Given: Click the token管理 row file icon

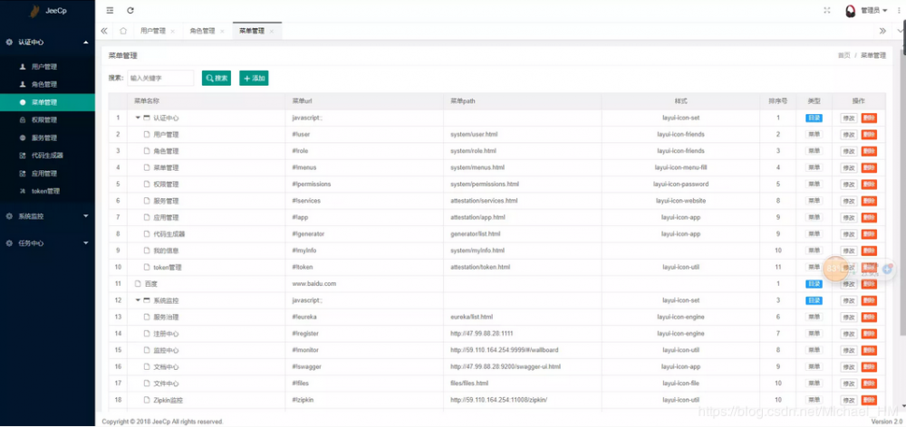Looking at the screenshot, I should (147, 268).
